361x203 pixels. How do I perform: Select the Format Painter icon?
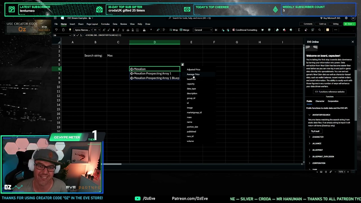70,30
